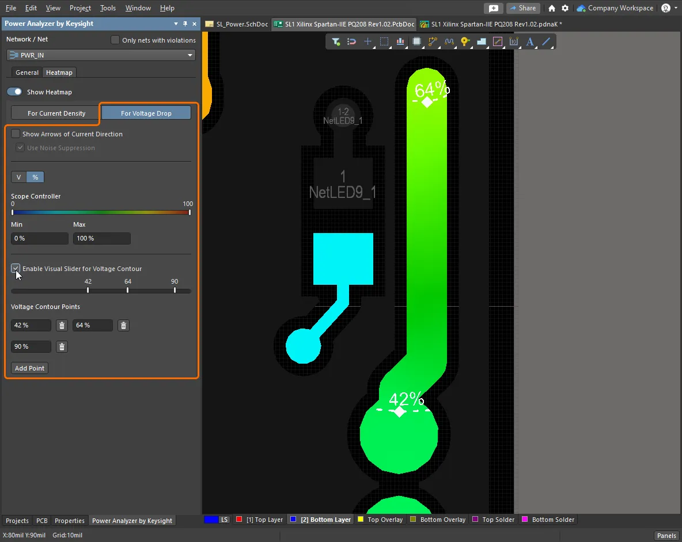Choose the place string text tool
This screenshot has width=682, height=542.
point(530,41)
